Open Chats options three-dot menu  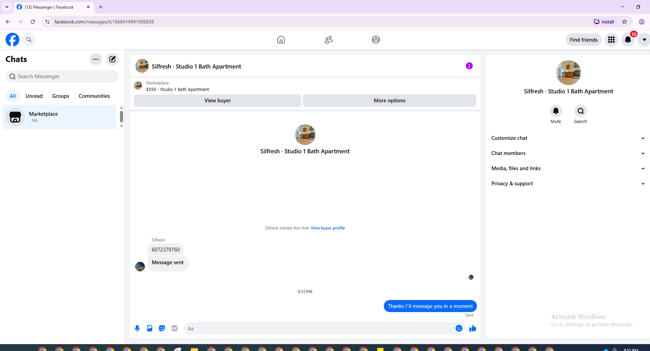pyautogui.click(x=96, y=59)
